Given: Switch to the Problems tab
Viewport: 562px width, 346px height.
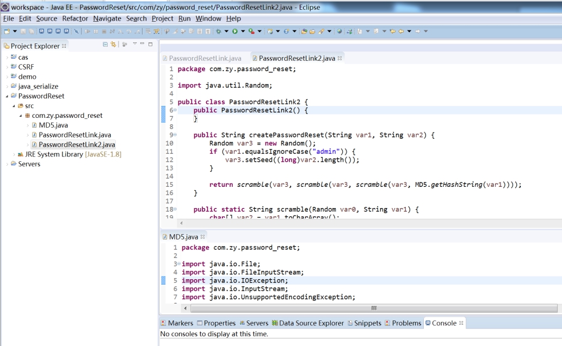Looking at the screenshot, I should tap(403, 323).
